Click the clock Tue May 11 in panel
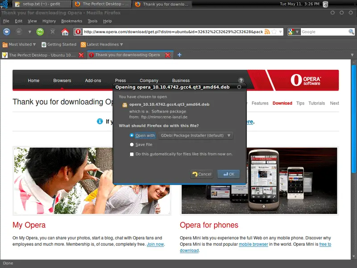Screen dimensions: 357x268 [x=299, y=4]
